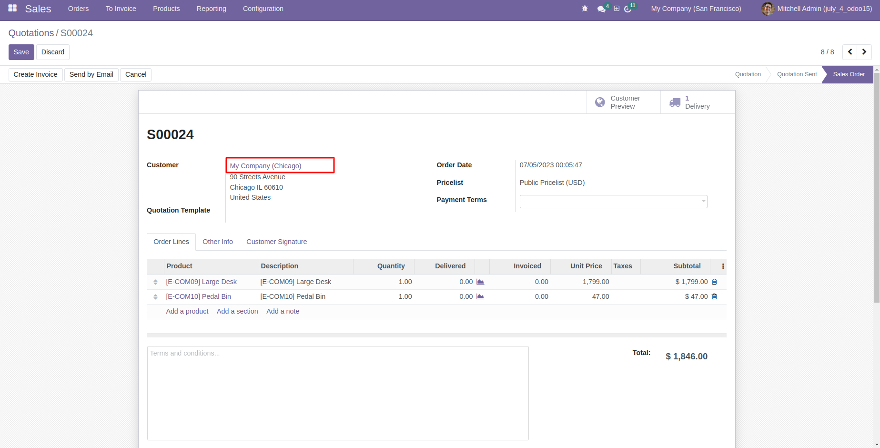Expand the Payment Terms dropdown
880x448 pixels.
[613, 202]
